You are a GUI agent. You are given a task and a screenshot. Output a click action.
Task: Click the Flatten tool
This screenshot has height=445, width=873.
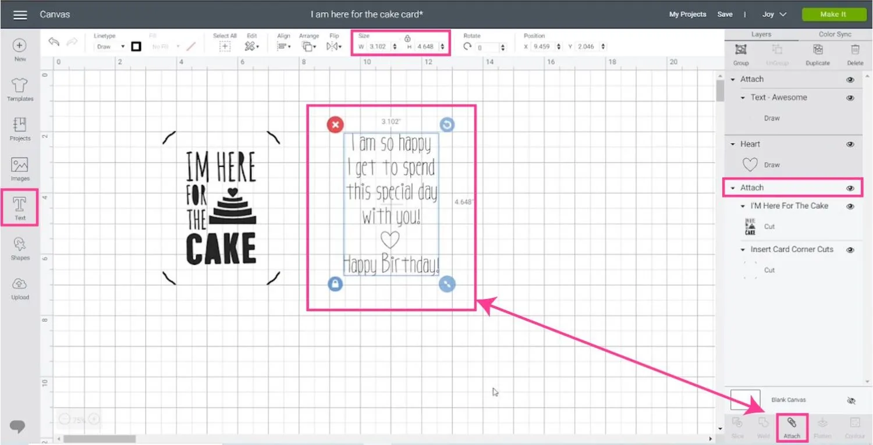click(x=822, y=426)
